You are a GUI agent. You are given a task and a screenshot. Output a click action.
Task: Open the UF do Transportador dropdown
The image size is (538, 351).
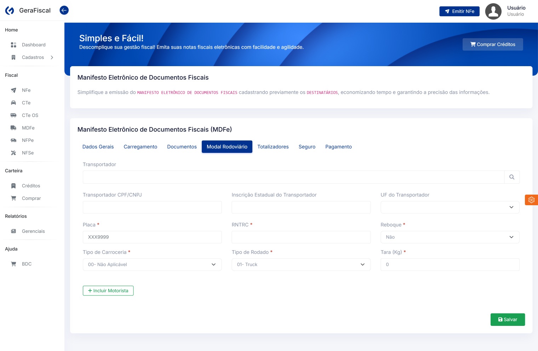(450, 207)
